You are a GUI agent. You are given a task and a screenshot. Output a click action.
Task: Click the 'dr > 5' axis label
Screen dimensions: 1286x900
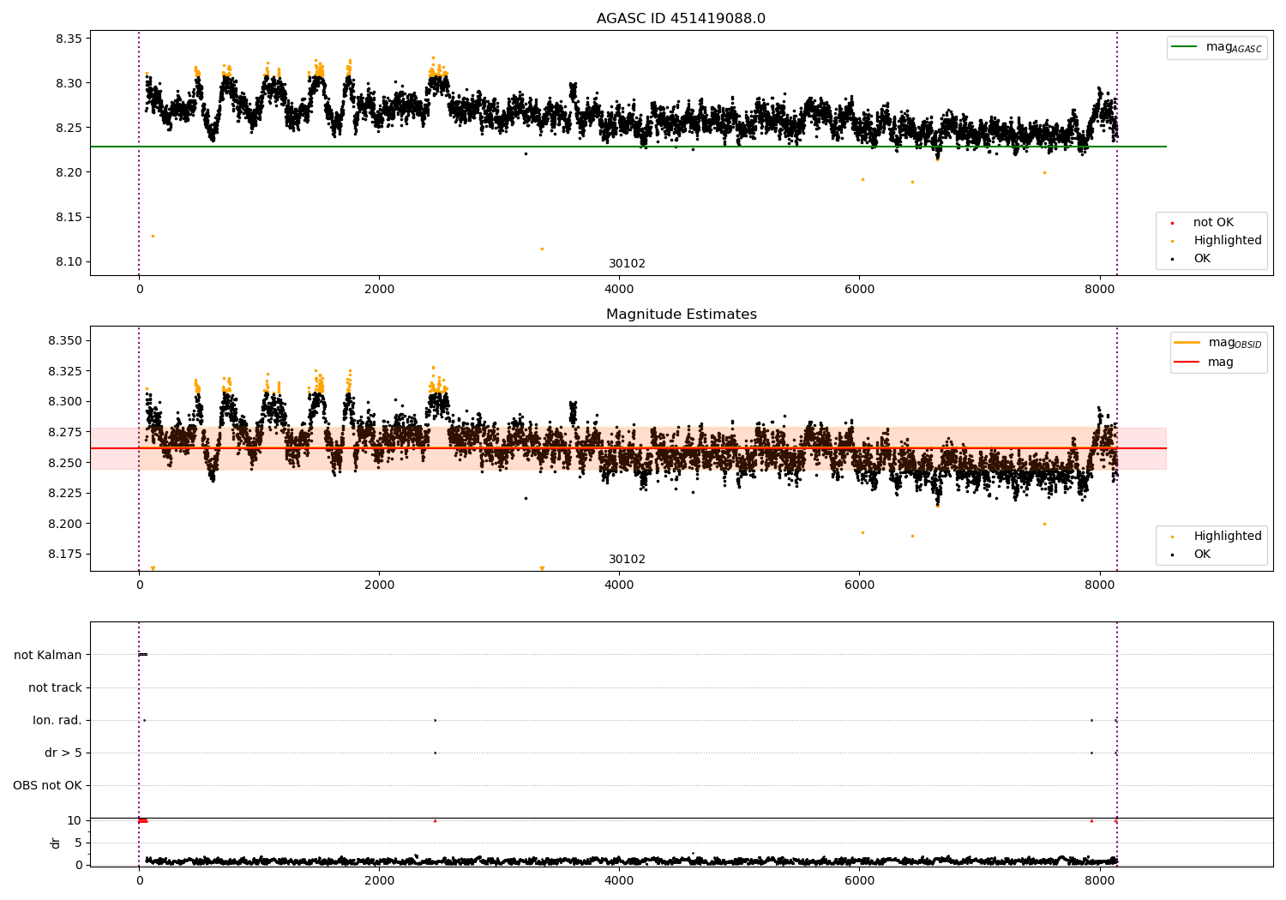point(63,753)
